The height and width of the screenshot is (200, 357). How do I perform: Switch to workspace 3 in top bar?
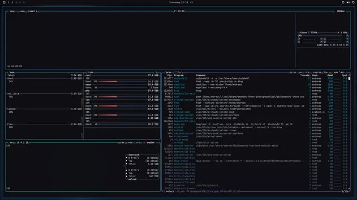click(x=16, y=2)
